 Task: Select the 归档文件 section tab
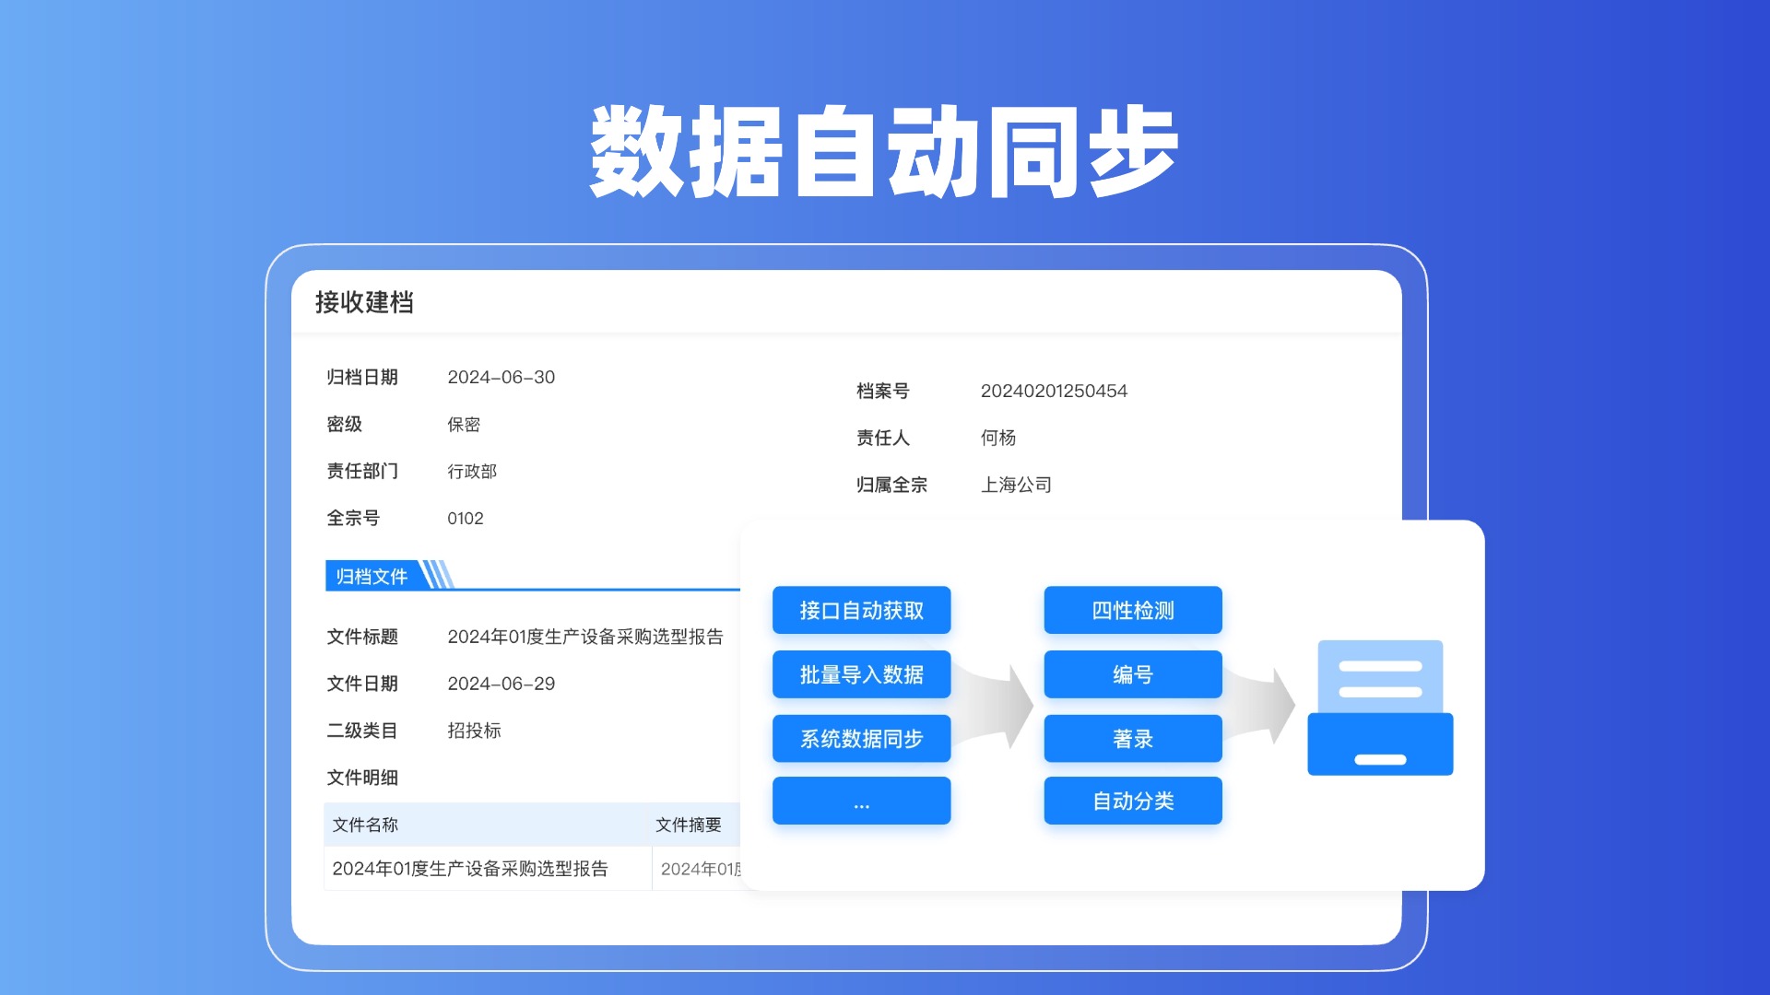[372, 576]
